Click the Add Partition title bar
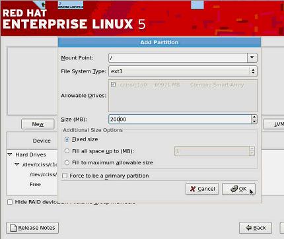 coord(159,42)
